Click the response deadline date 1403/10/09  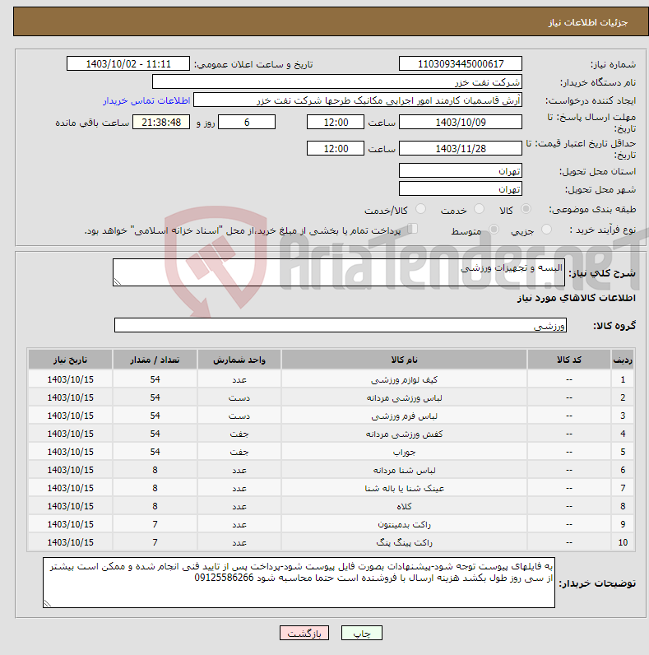[461, 123]
